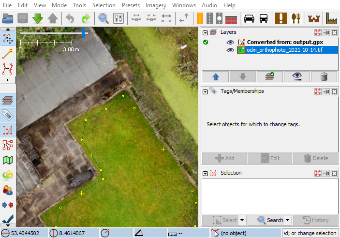Open the Search button dropdown arrow
The width and height of the screenshot is (340, 238).
coord(288,220)
